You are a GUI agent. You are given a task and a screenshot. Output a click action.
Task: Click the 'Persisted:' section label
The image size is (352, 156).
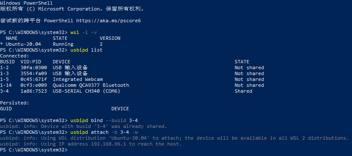[x=15, y=103]
